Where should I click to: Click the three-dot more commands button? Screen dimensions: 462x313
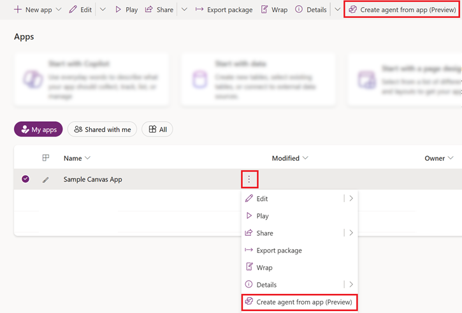tap(249, 179)
